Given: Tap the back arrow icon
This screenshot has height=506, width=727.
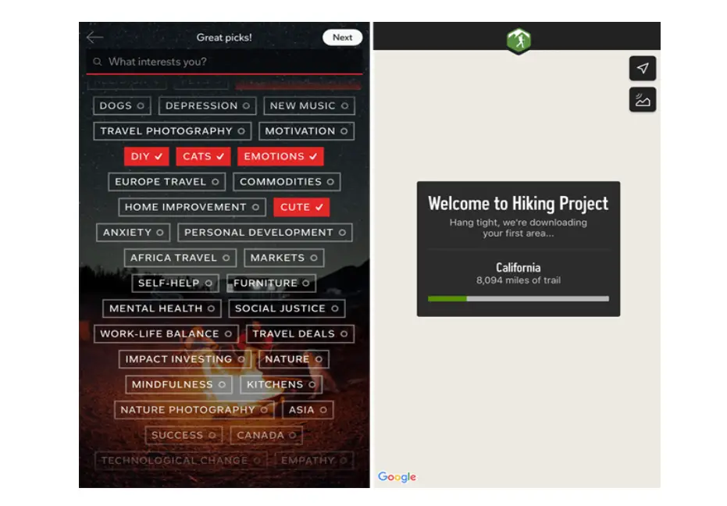Looking at the screenshot, I should coord(95,37).
